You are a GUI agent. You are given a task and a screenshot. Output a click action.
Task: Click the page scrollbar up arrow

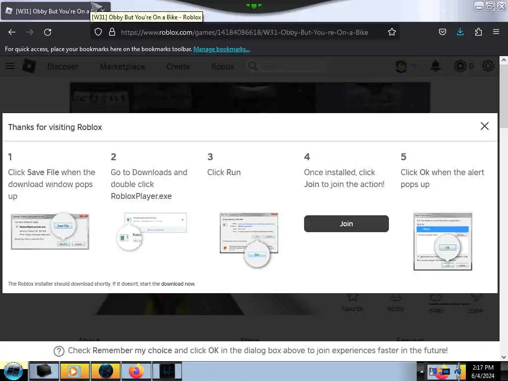coord(504,60)
